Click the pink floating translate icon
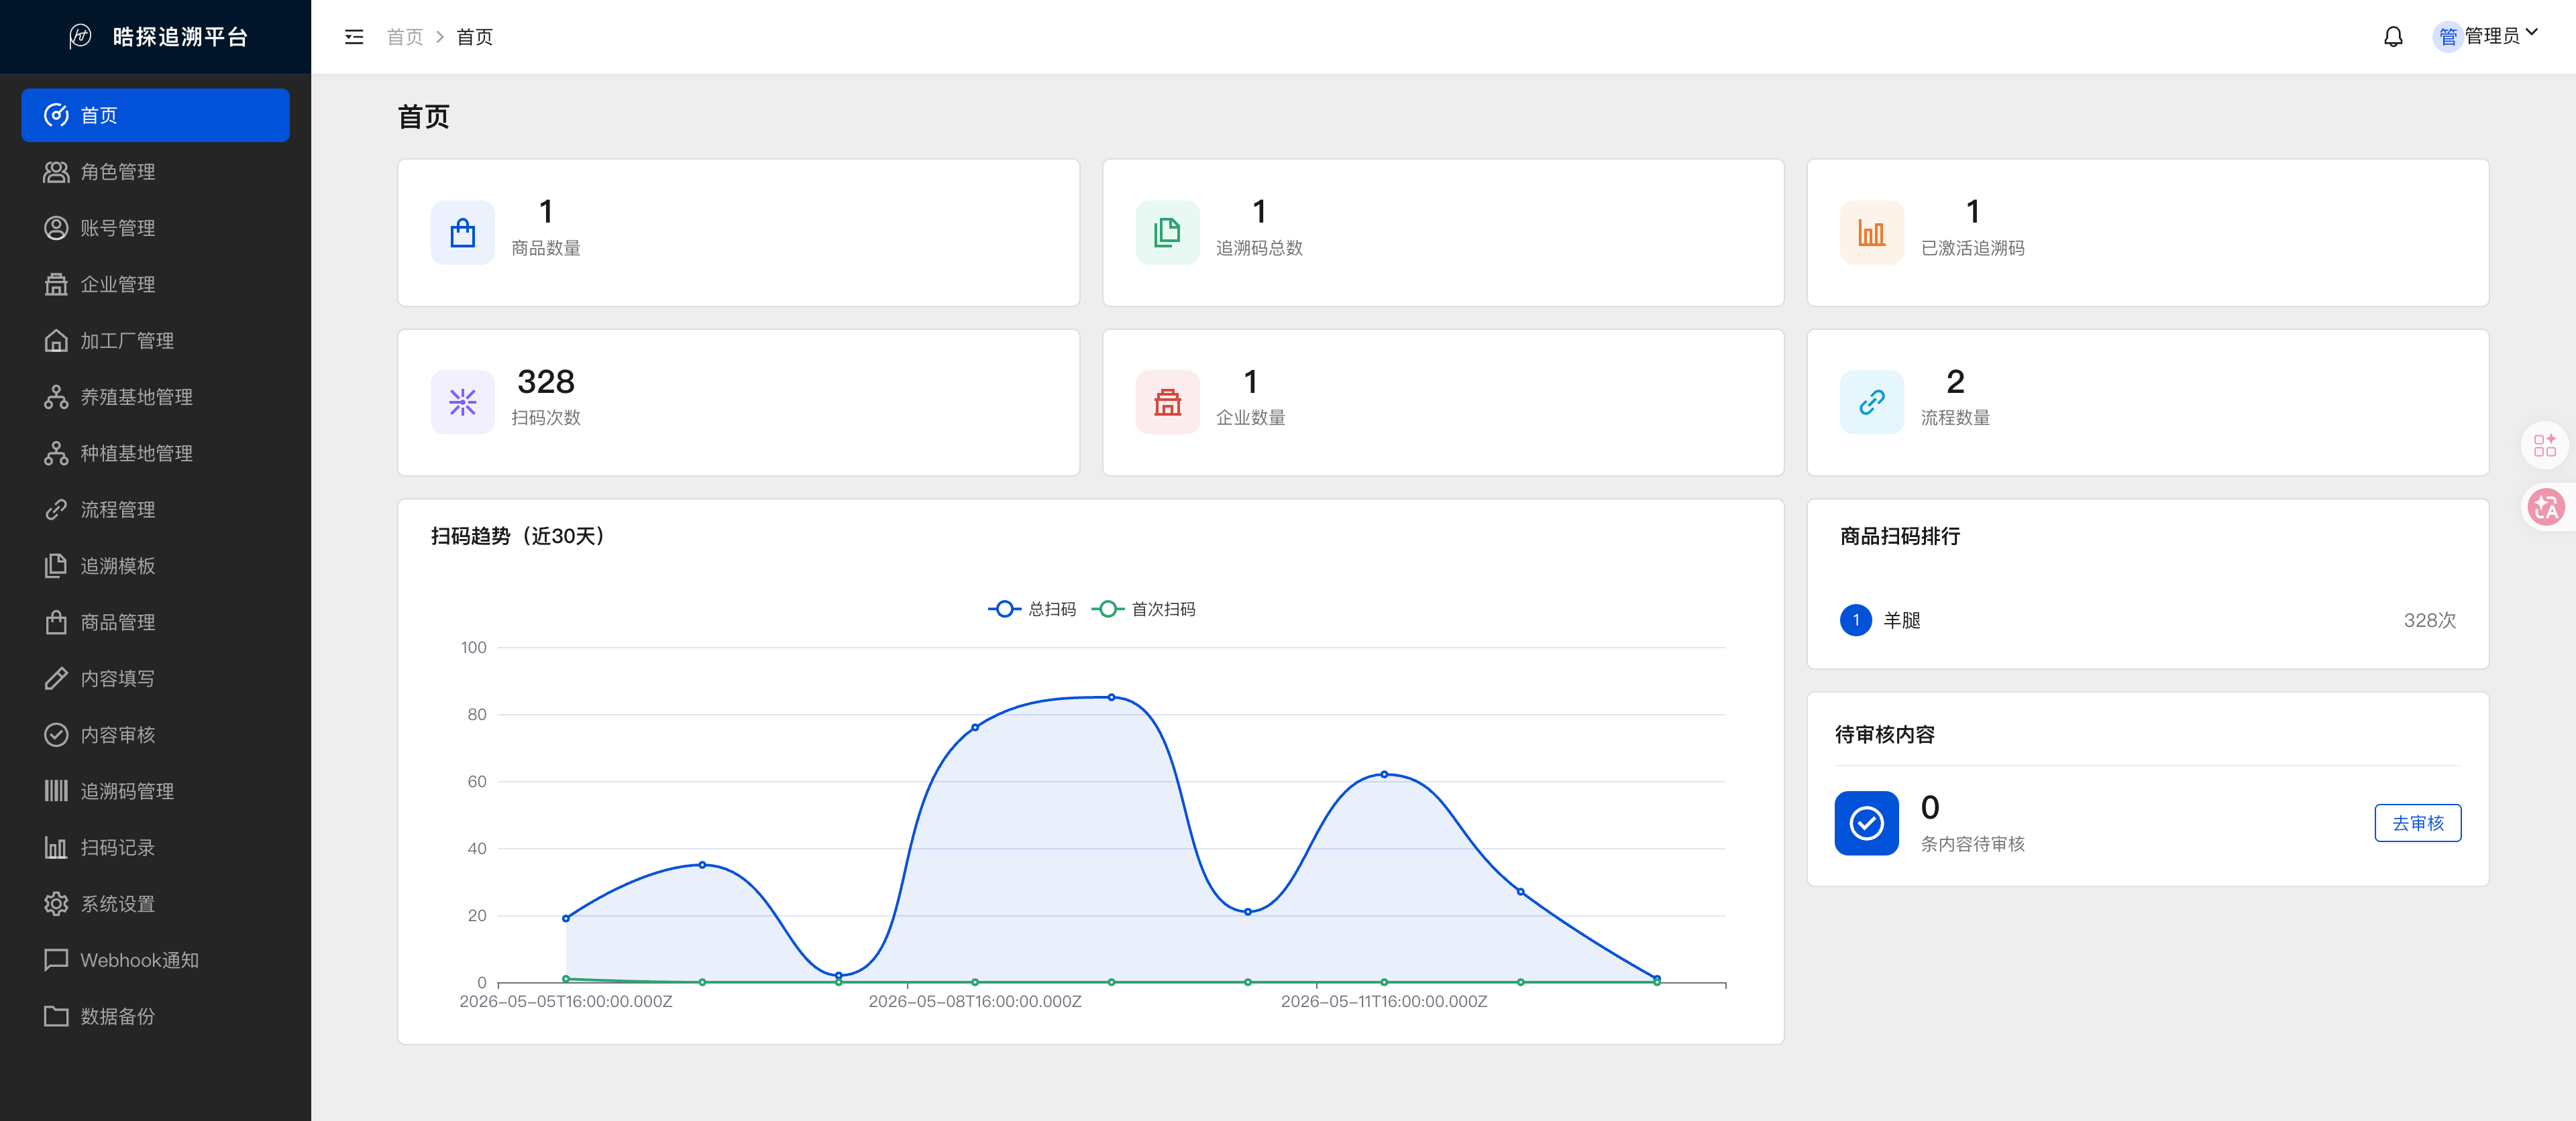 [2545, 508]
